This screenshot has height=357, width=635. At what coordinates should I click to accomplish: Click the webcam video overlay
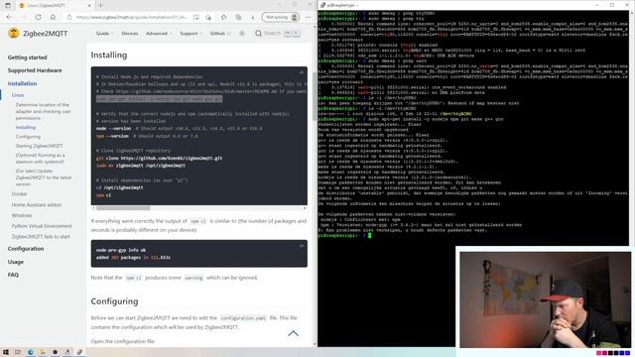point(545,299)
